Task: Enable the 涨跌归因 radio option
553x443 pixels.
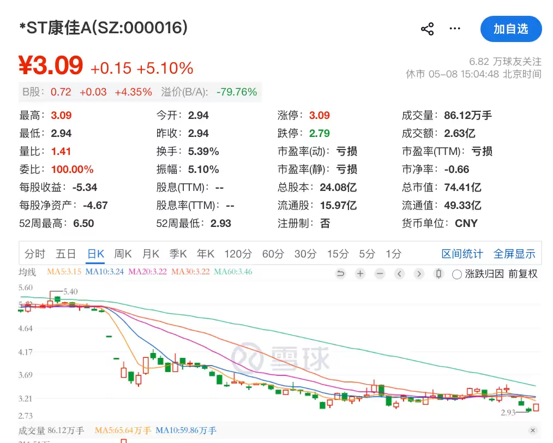Action: pos(456,274)
